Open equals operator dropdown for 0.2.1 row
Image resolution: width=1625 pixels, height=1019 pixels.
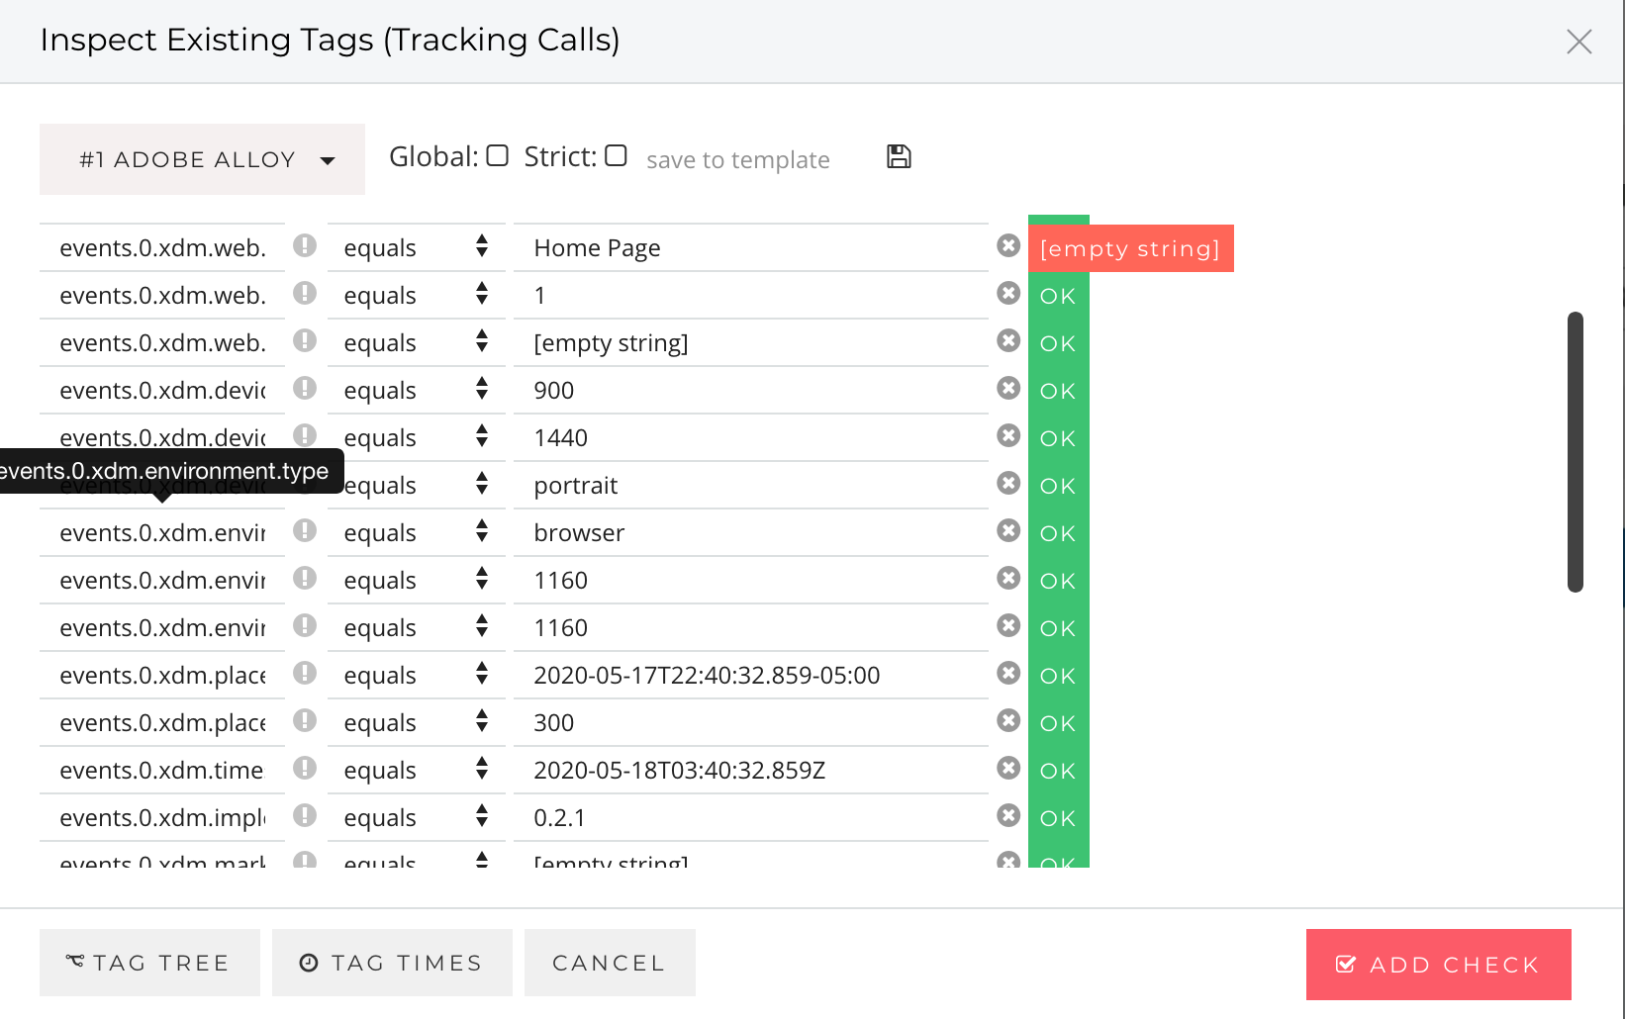point(417,817)
